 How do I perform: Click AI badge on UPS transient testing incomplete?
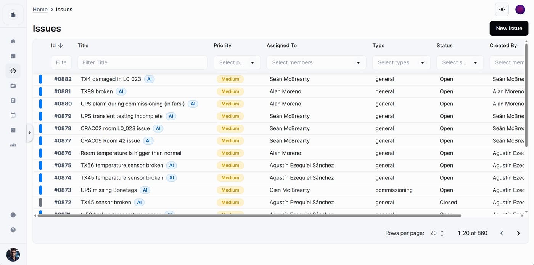[171, 116]
